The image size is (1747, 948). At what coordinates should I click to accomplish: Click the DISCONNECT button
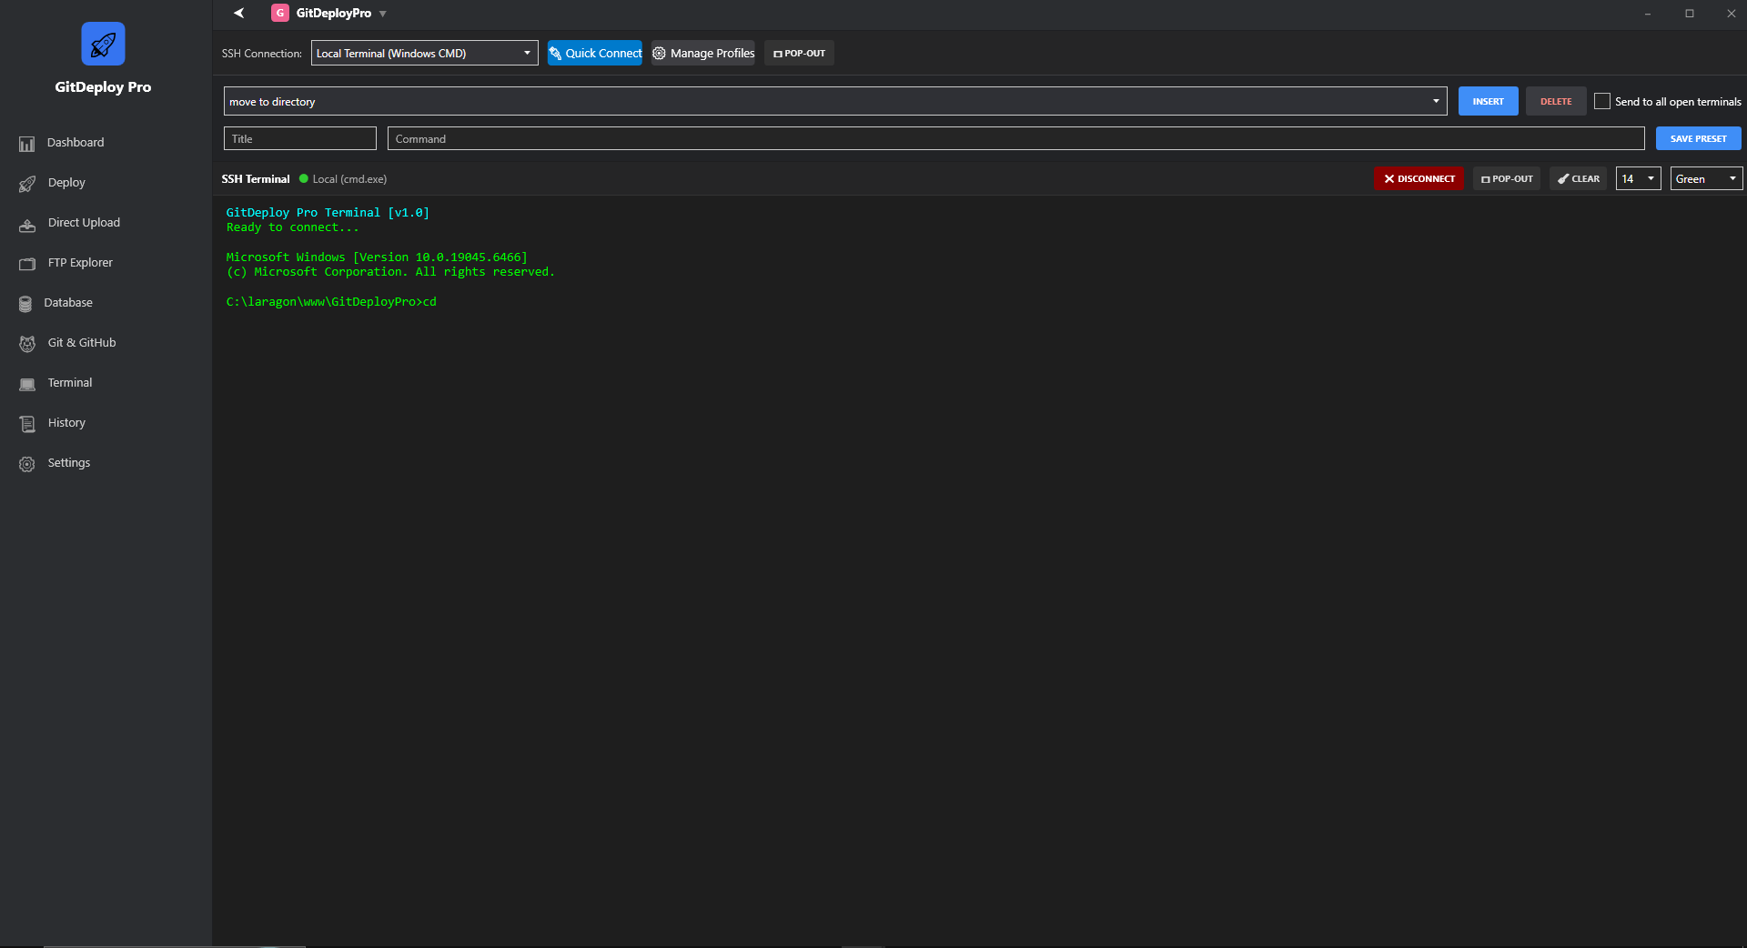coord(1419,178)
